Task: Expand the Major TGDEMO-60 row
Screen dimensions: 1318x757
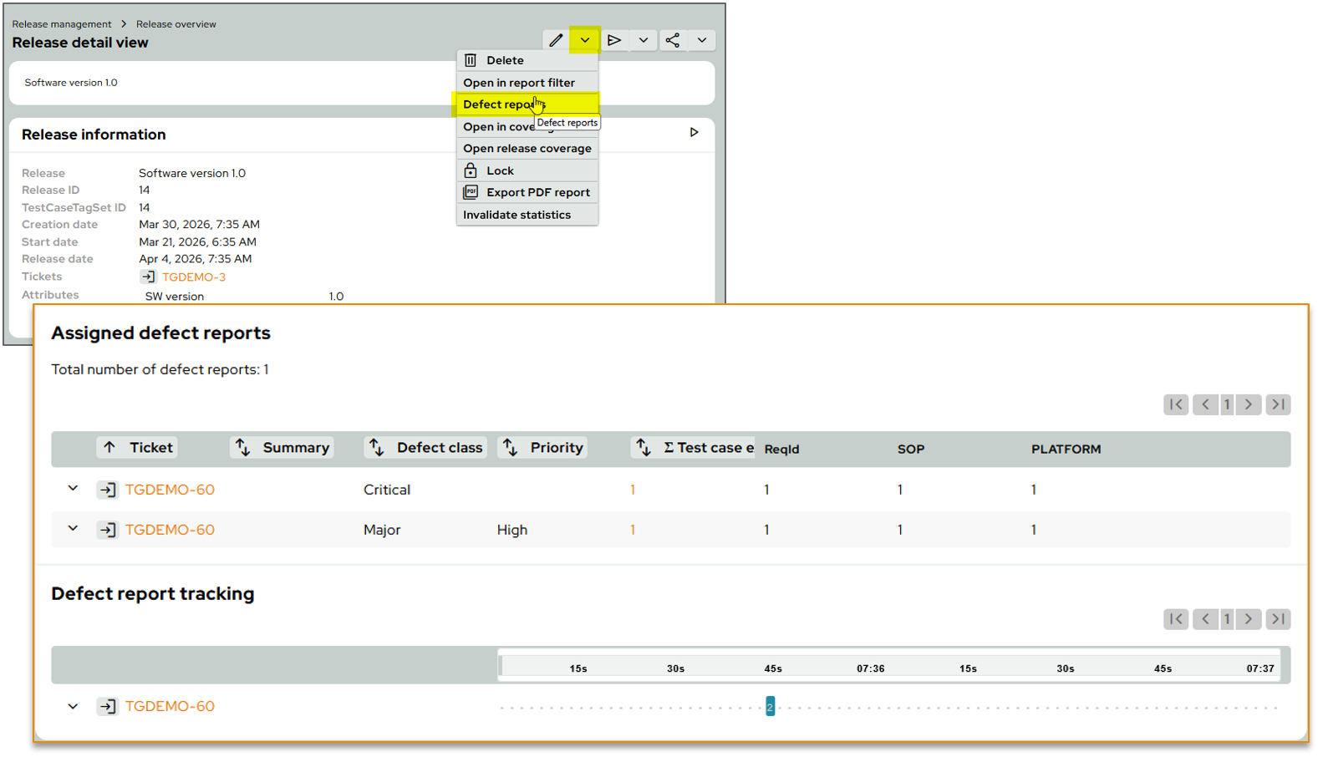Action: click(x=73, y=529)
